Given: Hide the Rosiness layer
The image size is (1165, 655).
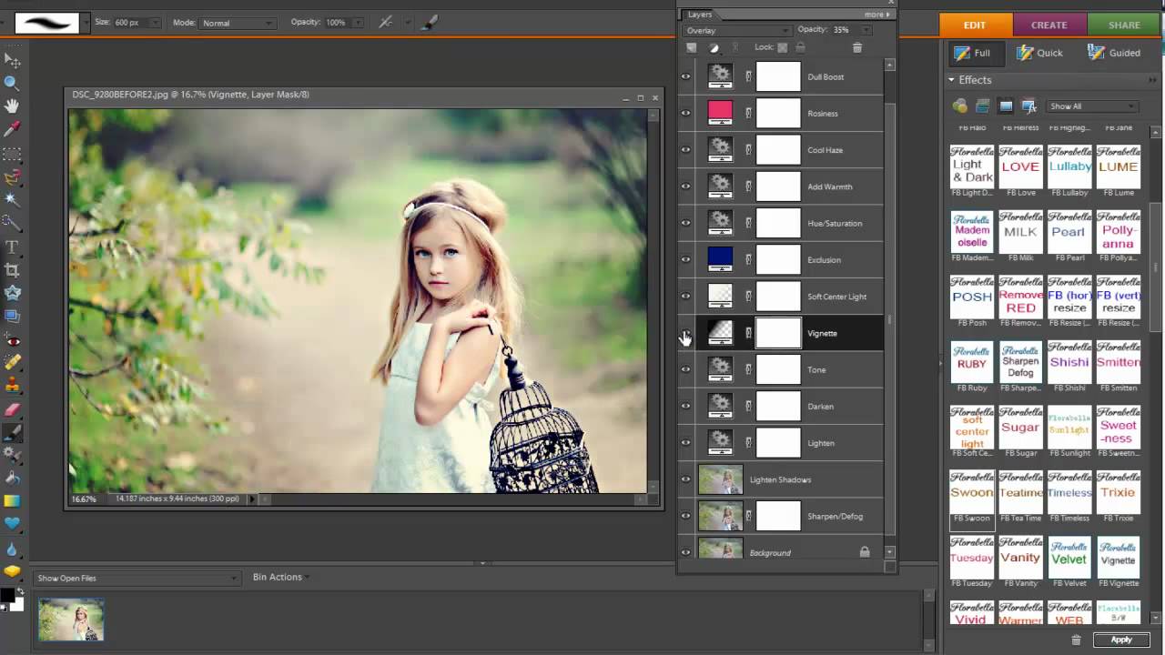Looking at the screenshot, I should (x=685, y=114).
